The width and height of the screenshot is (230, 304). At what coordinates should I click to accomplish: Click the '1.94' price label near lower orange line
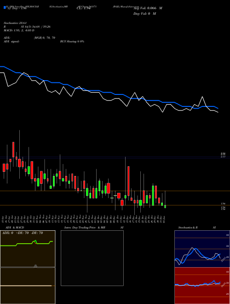click(x=223, y=204)
